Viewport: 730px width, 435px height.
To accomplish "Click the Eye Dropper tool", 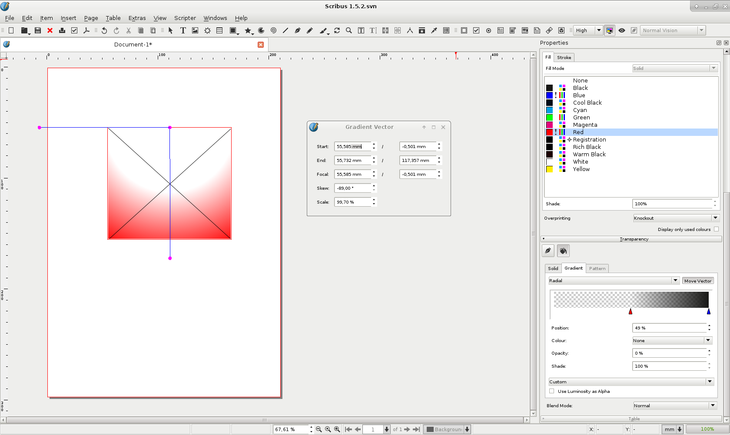I will pyautogui.click(x=434, y=30).
